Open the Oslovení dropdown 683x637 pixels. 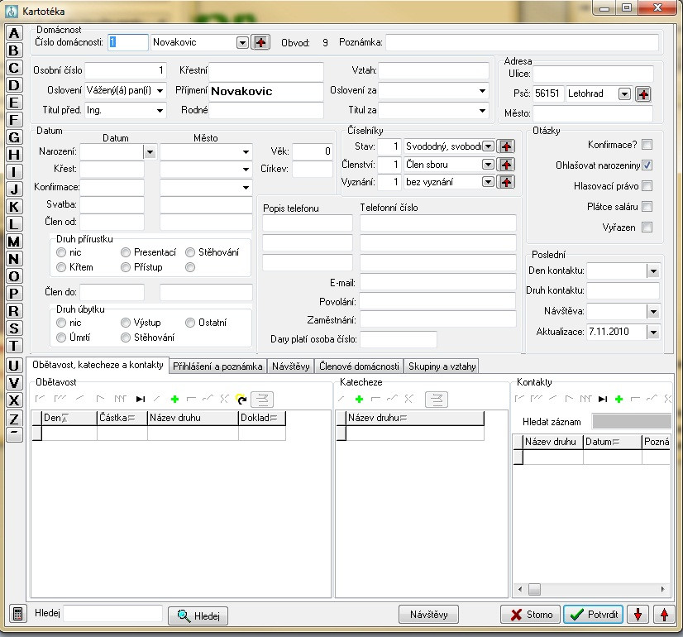pos(160,90)
